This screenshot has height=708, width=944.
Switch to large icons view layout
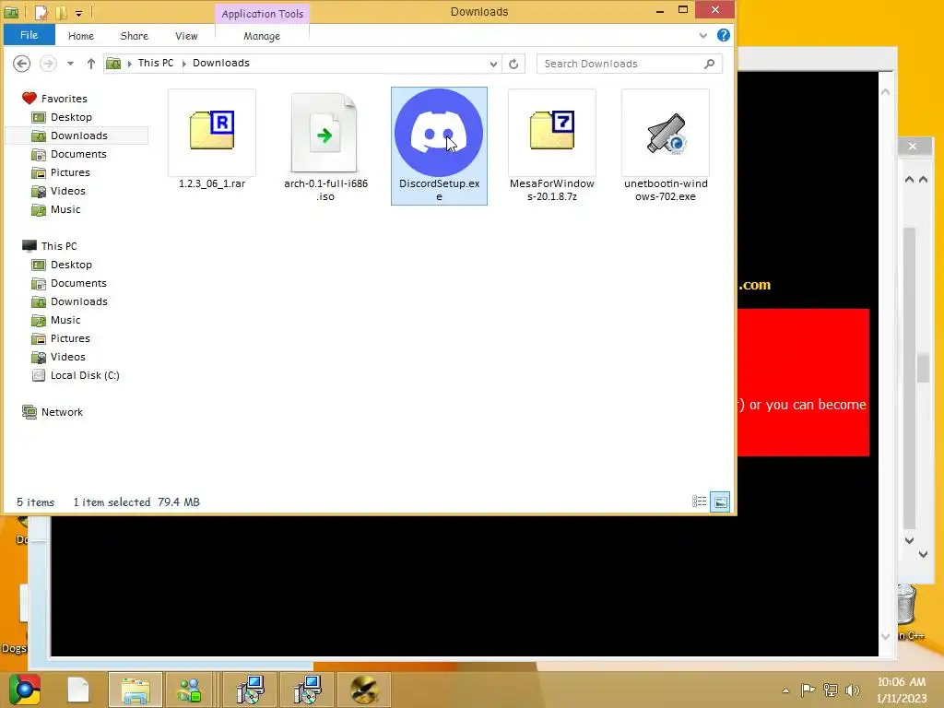[x=721, y=501]
